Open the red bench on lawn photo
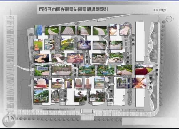 point(144,70)
